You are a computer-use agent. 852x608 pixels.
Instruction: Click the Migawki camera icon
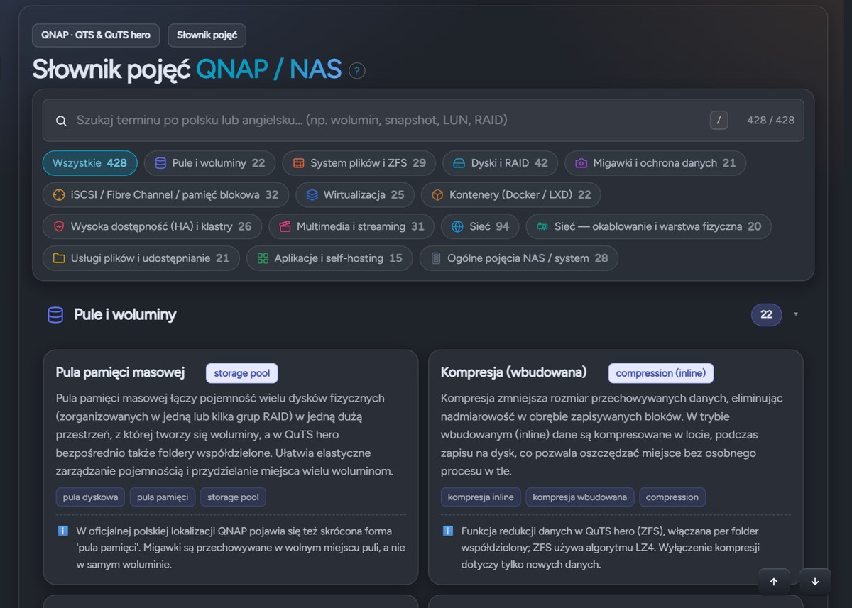click(x=581, y=163)
